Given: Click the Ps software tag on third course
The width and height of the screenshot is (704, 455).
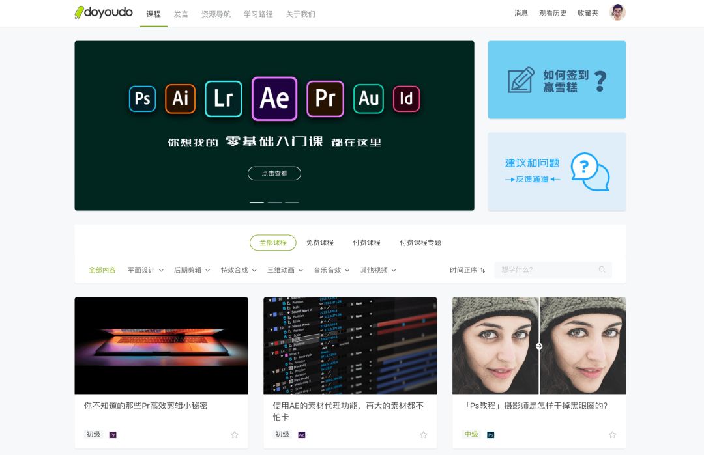Looking at the screenshot, I should (x=491, y=435).
